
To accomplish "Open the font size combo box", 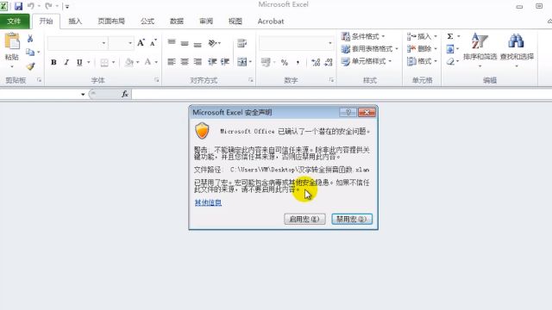I will click(122, 43).
